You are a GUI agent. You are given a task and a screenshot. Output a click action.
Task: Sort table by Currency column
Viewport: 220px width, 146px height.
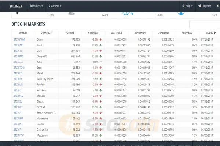(x=46, y=33)
